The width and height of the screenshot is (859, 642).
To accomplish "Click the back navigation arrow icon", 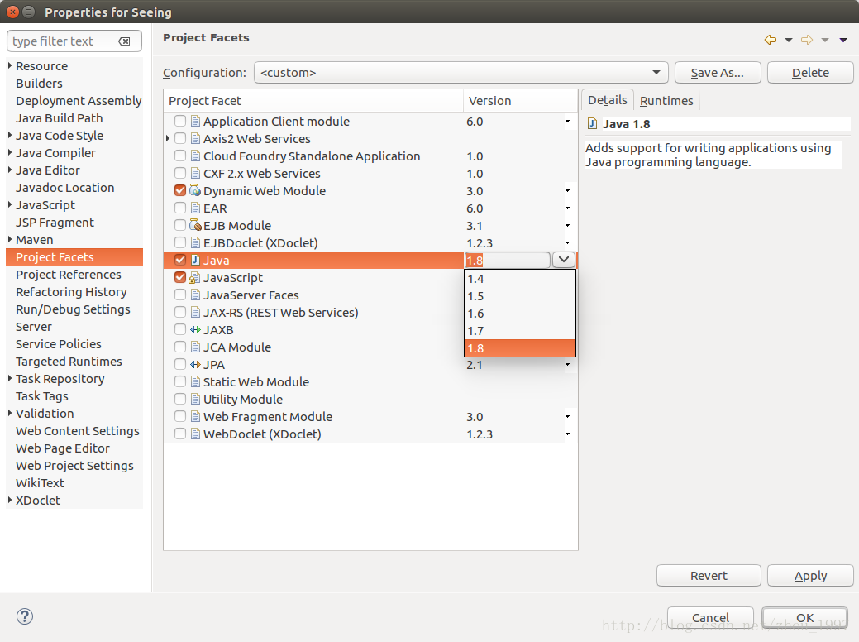I will click(x=771, y=40).
